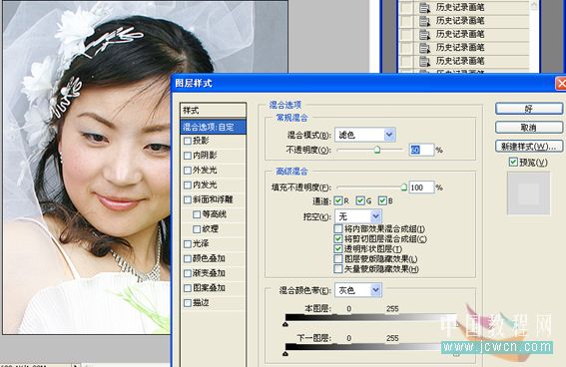Toggle the B channel checkbox

382,200
